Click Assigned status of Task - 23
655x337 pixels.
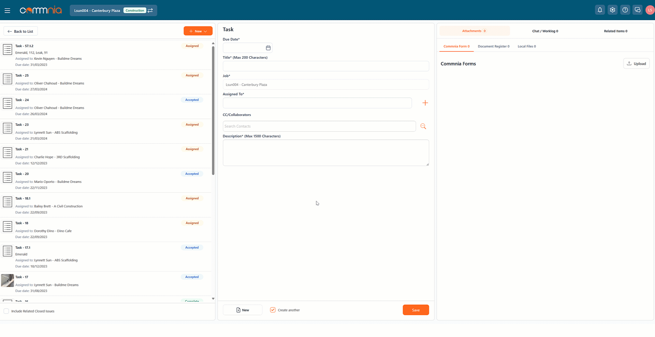[192, 124]
